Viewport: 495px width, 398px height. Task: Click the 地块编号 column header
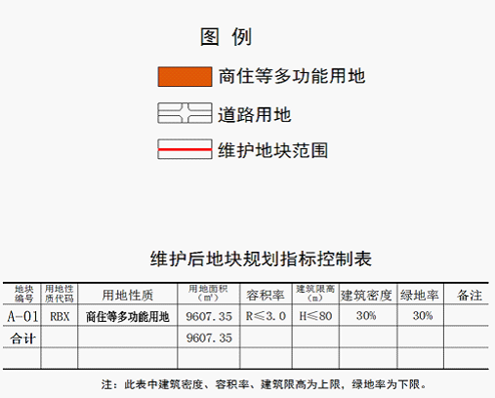(23, 294)
